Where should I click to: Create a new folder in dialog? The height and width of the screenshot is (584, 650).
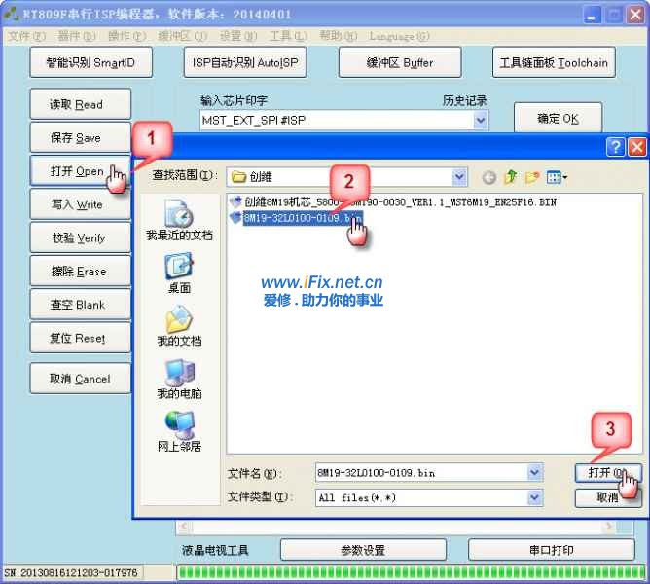(x=531, y=177)
